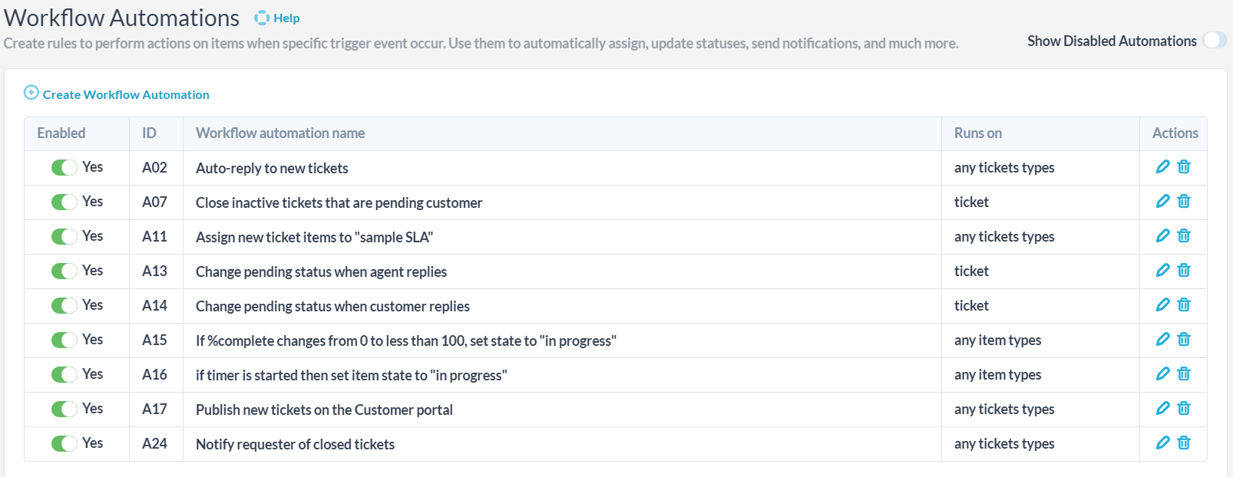Image resolution: width=1233 pixels, height=477 pixels.
Task: Select "Auto-reply to new tickets" name
Action: (272, 168)
